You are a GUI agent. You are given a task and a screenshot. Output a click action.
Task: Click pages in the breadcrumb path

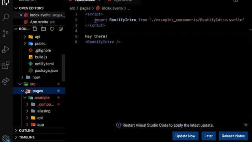(85, 8)
